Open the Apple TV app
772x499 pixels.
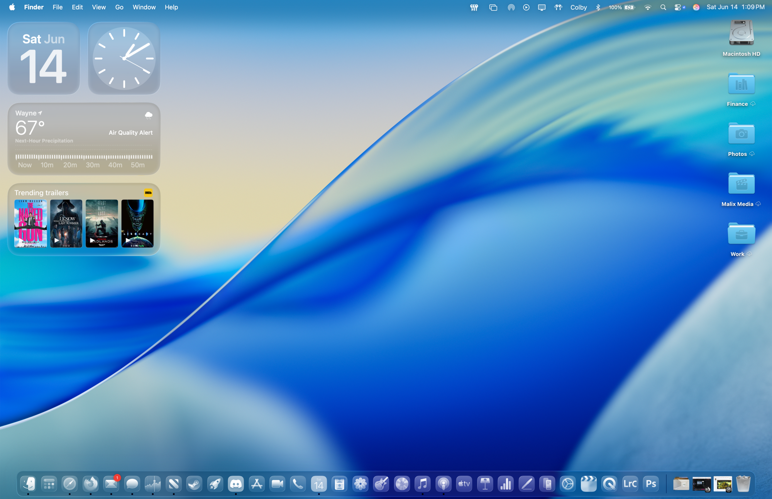[464, 484]
